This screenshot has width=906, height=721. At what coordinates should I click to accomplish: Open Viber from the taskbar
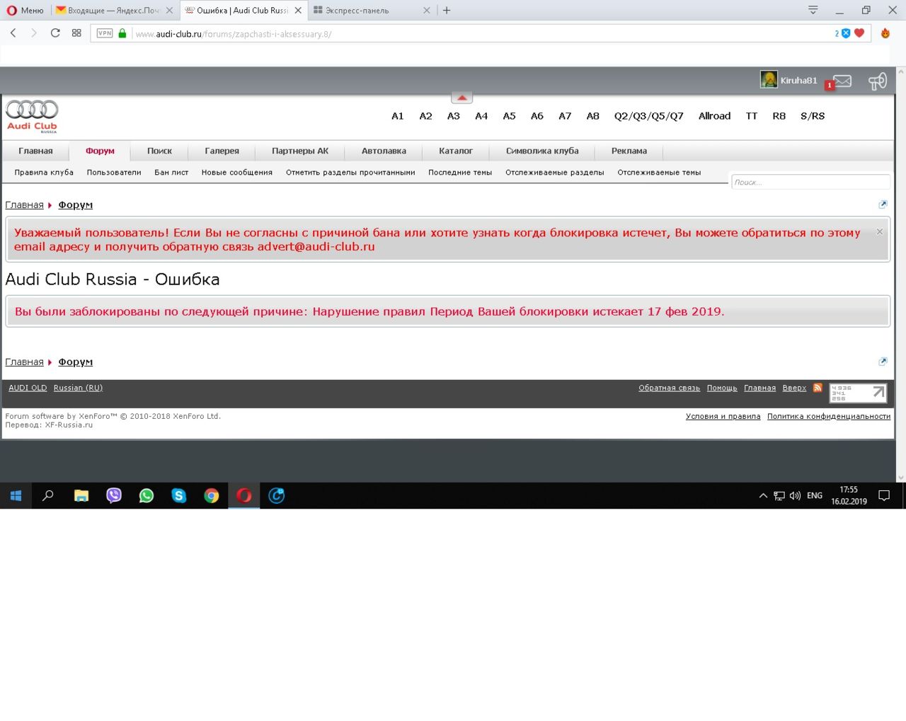[x=114, y=495]
